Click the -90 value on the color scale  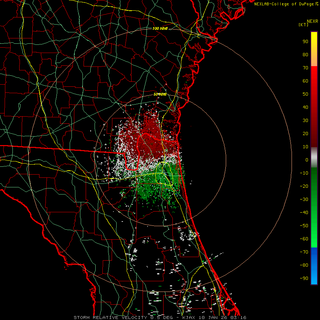[x=304, y=278]
